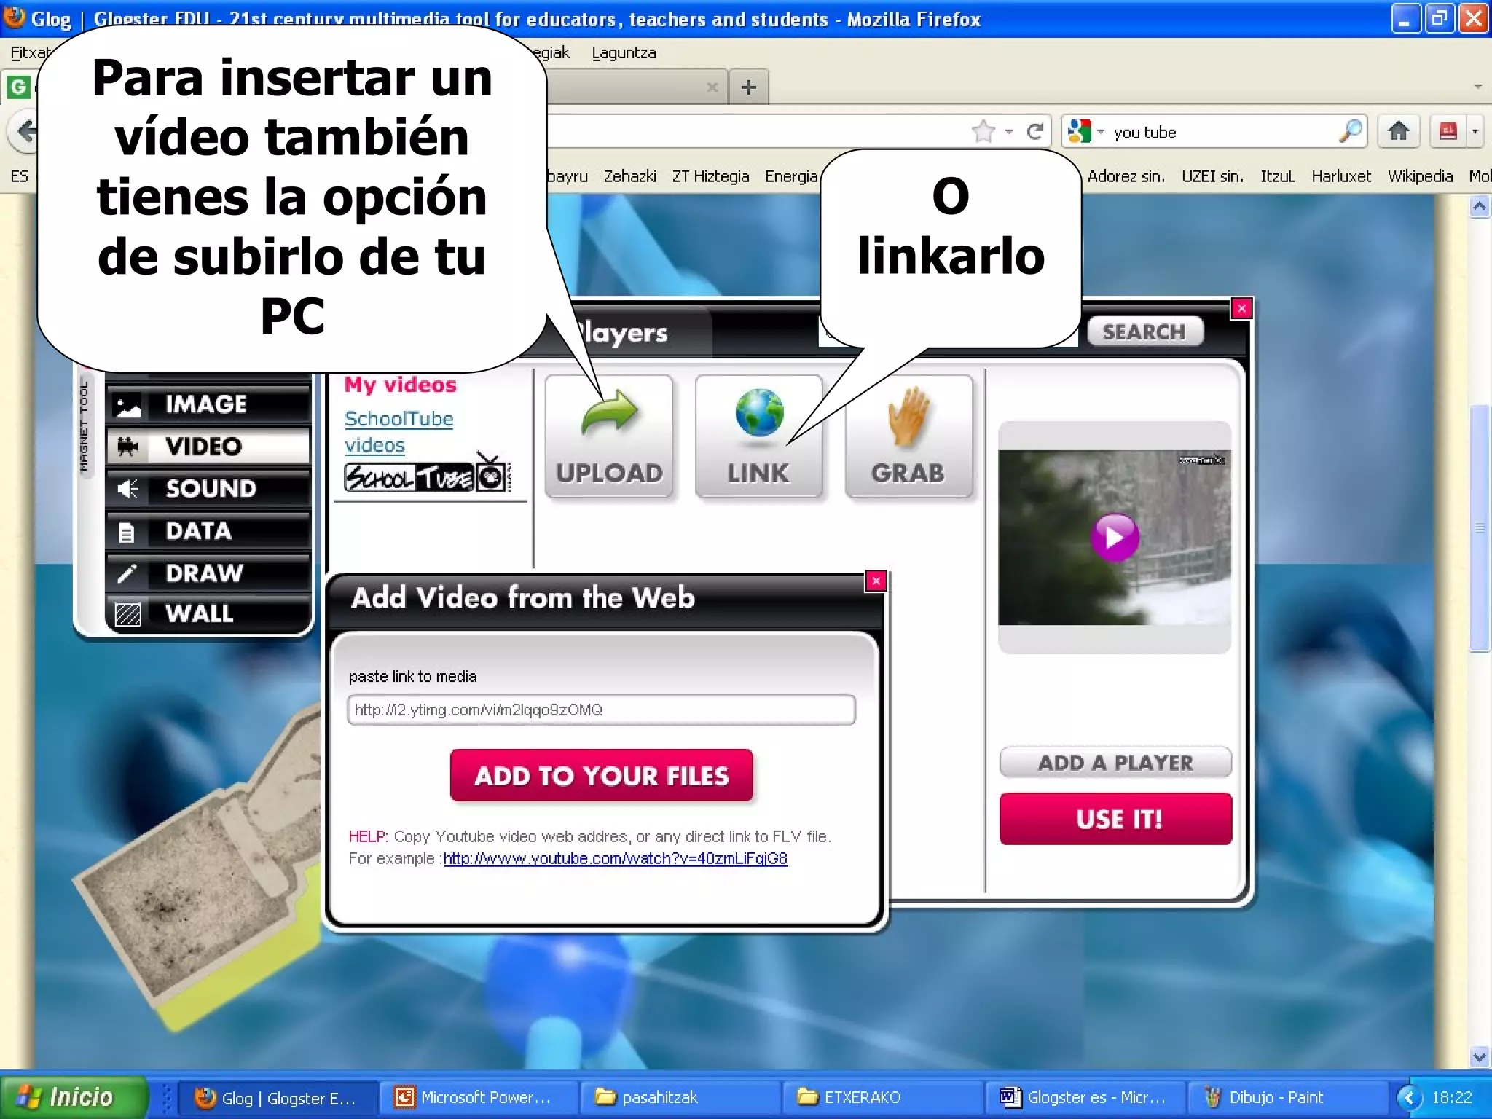Open a new tab with plus button
The width and height of the screenshot is (1492, 1119).
[x=748, y=87]
